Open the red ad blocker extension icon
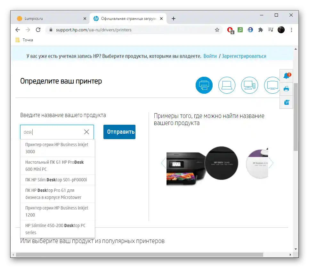Viewport: 309px width, 268px height. click(x=230, y=30)
